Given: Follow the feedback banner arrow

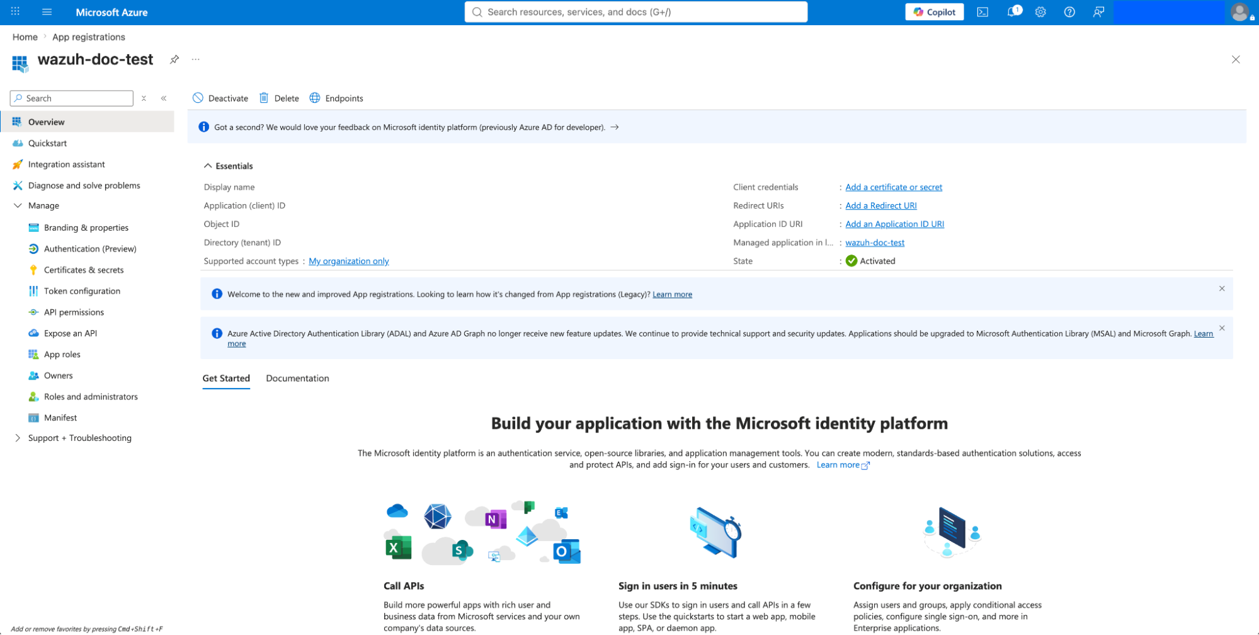Looking at the screenshot, I should tap(615, 127).
